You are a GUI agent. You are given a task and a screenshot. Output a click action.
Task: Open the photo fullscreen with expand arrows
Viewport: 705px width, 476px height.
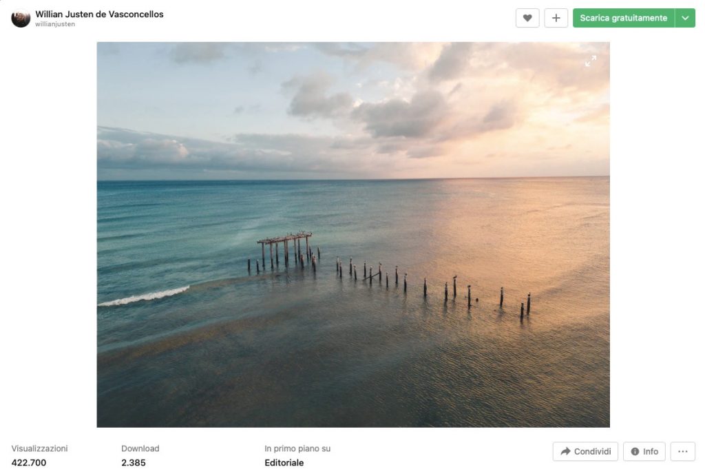click(x=591, y=61)
